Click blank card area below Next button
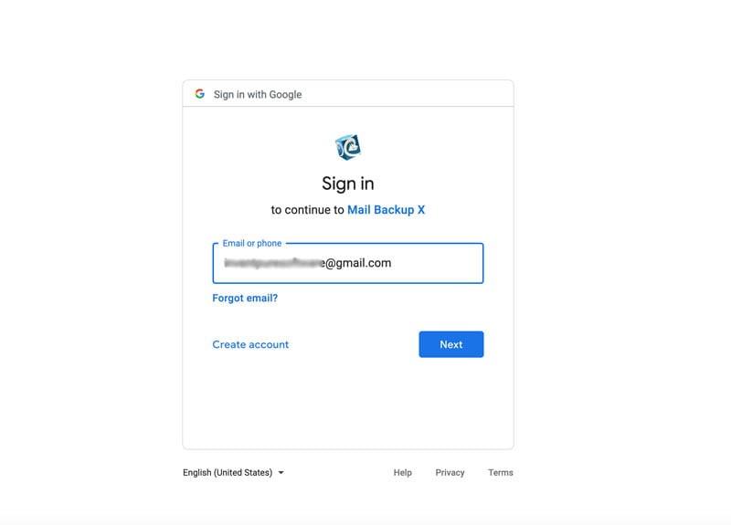This screenshot has width=731, height=525. click(348, 403)
